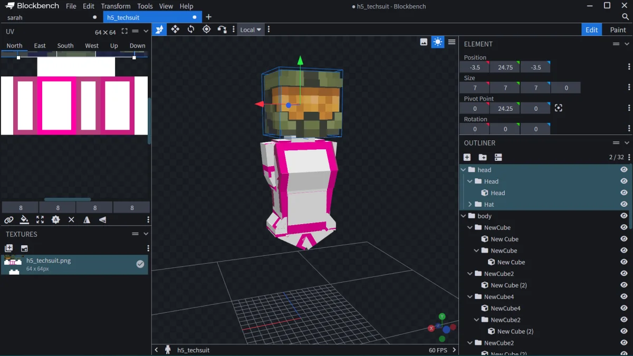This screenshot has height=356, width=633.
Task: Switch to the sarah project tab
Action: (51, 17)
